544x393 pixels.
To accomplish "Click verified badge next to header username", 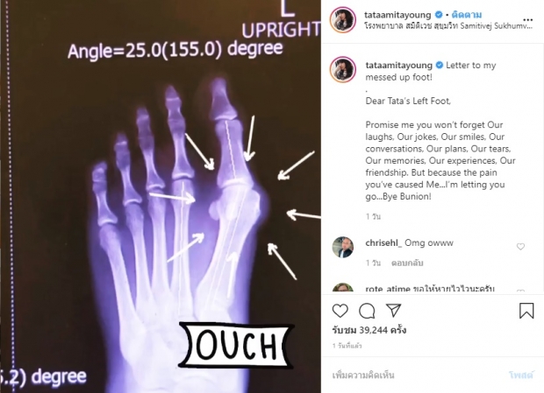I will tap(439, 15).
